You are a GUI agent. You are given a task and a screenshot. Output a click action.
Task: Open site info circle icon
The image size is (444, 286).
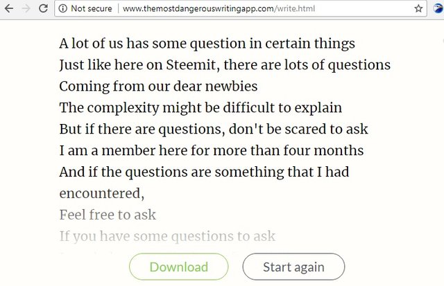(62, 9)
